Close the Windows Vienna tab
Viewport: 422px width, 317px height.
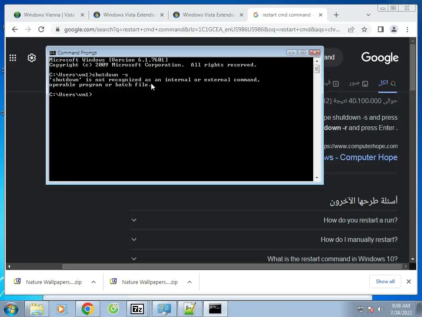click(82, 15)
